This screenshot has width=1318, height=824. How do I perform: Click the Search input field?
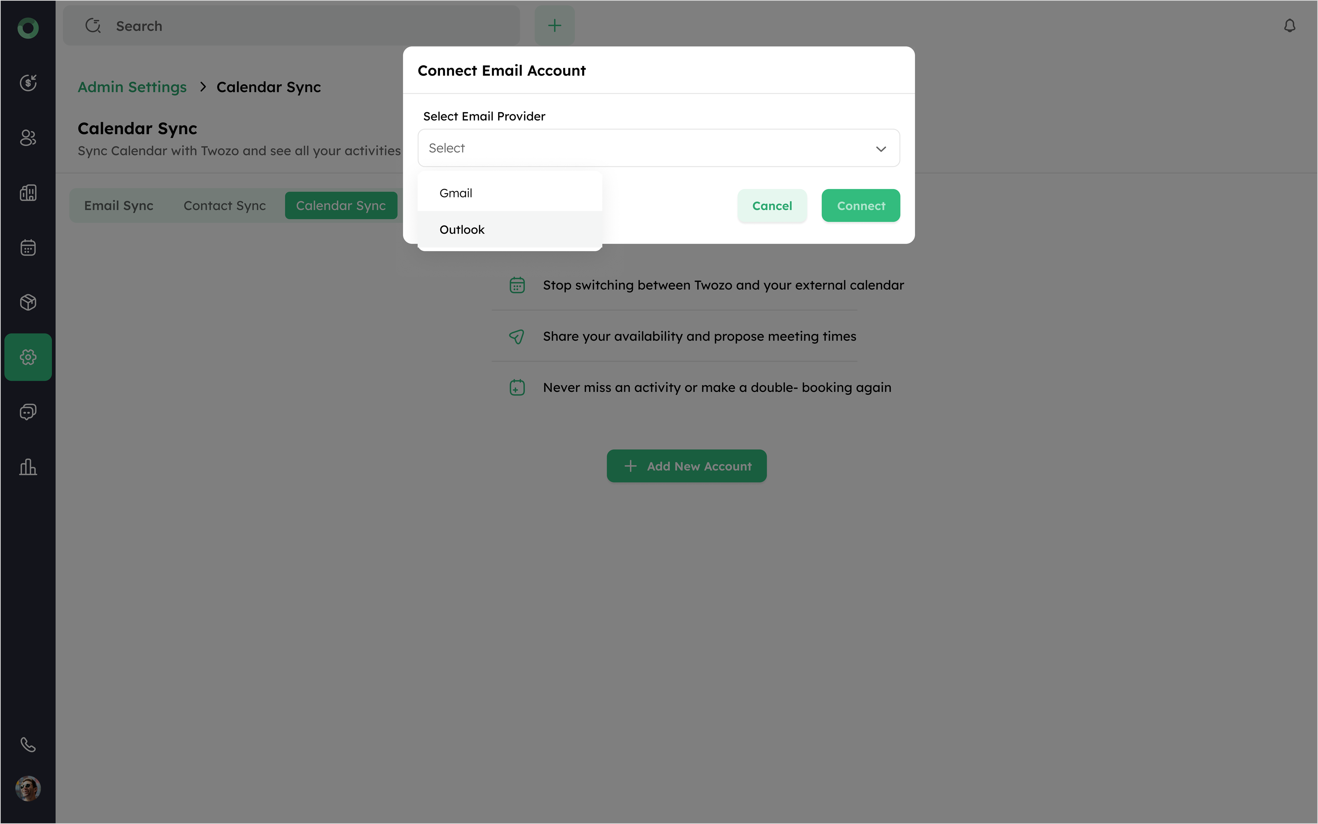click(x=305, y=26)
